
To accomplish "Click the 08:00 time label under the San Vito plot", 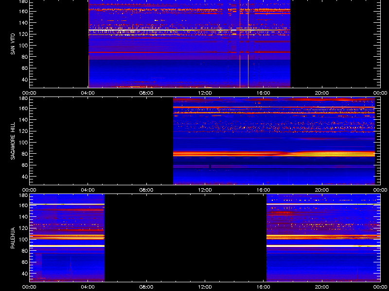I will pos(146,93).
